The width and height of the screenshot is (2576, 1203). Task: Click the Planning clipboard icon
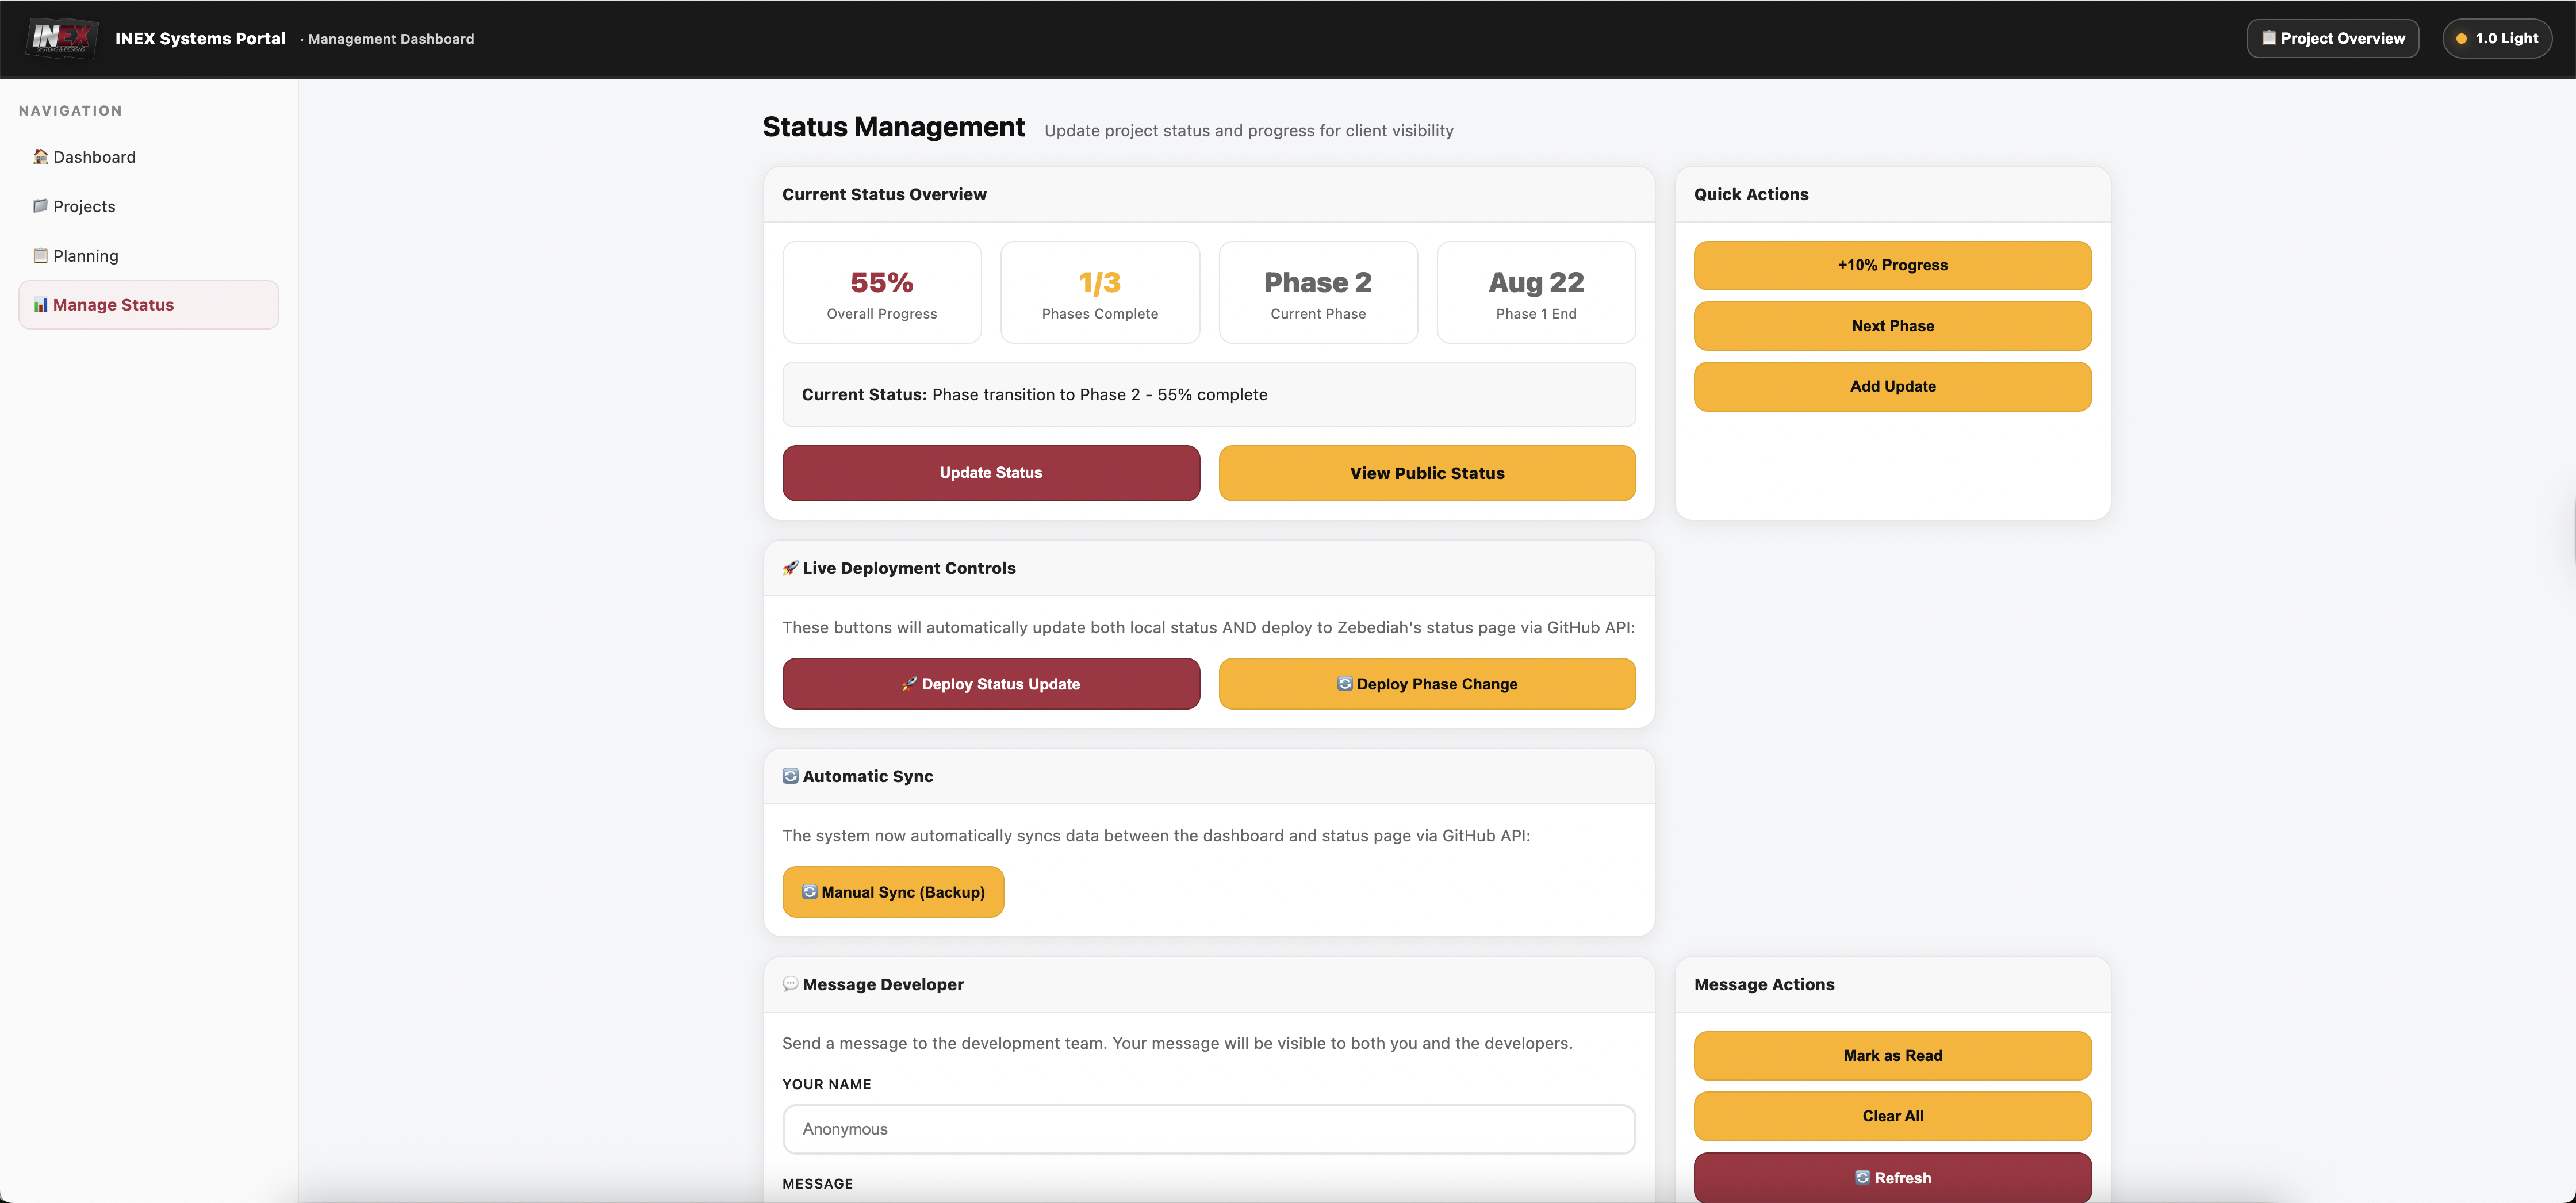(41, 255)
